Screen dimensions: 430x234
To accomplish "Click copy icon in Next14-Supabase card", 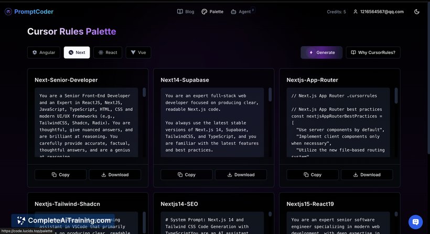I will tap(180, 175).
